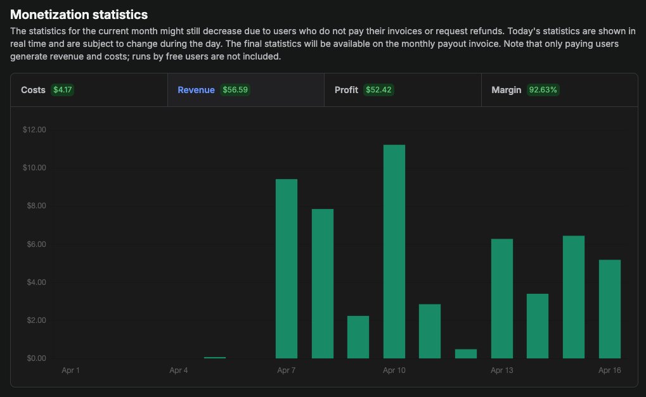
Task: Click the $52.42 profit badge
Action: pos(378,90)
